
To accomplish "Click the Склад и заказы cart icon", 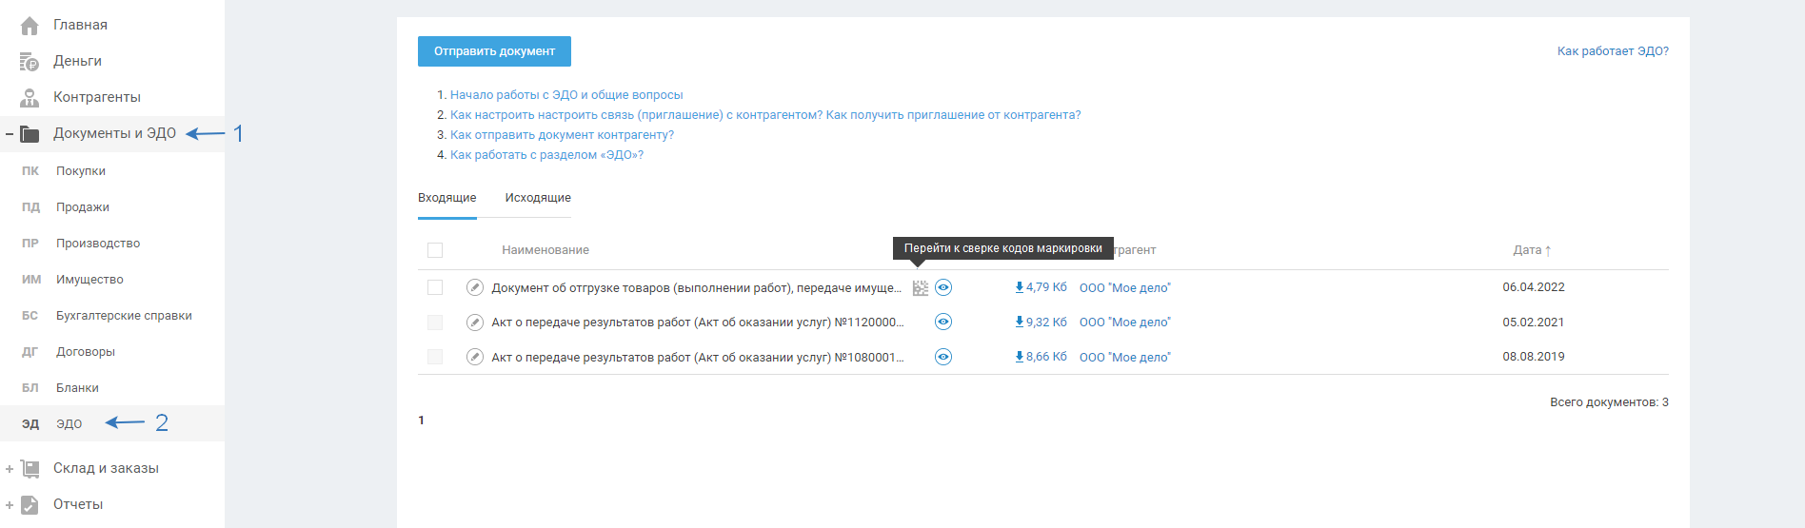I will (x=30, y=468).
